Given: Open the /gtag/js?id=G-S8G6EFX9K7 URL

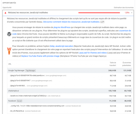Looking at the screenshot, I should (20, 81).
